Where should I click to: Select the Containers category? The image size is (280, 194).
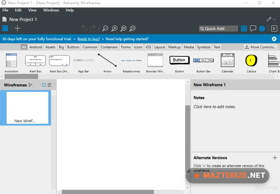point(109,47)
